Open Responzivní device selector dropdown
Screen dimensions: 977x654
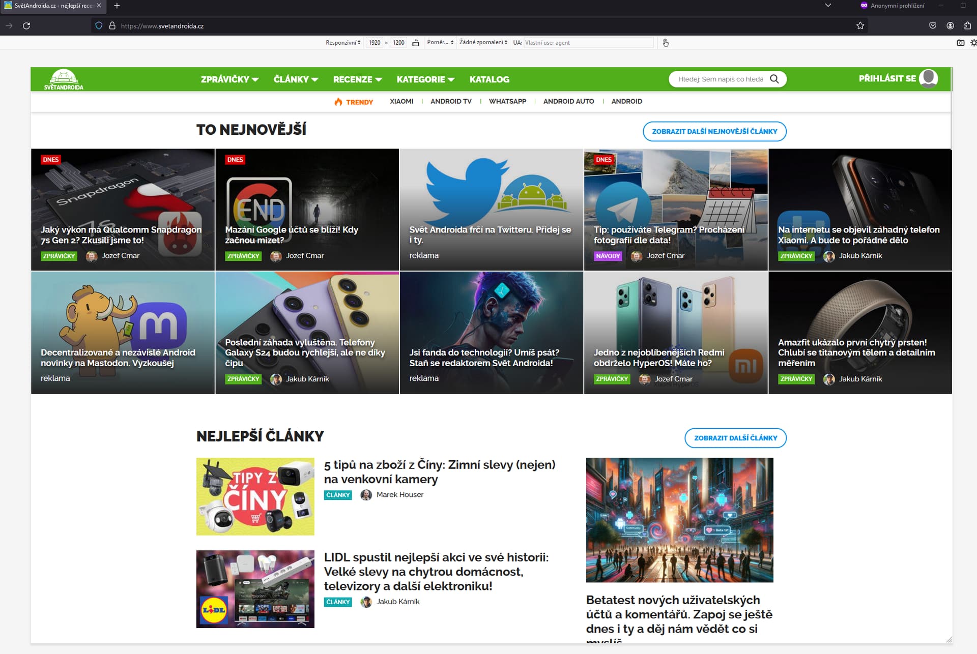point(343,43)
